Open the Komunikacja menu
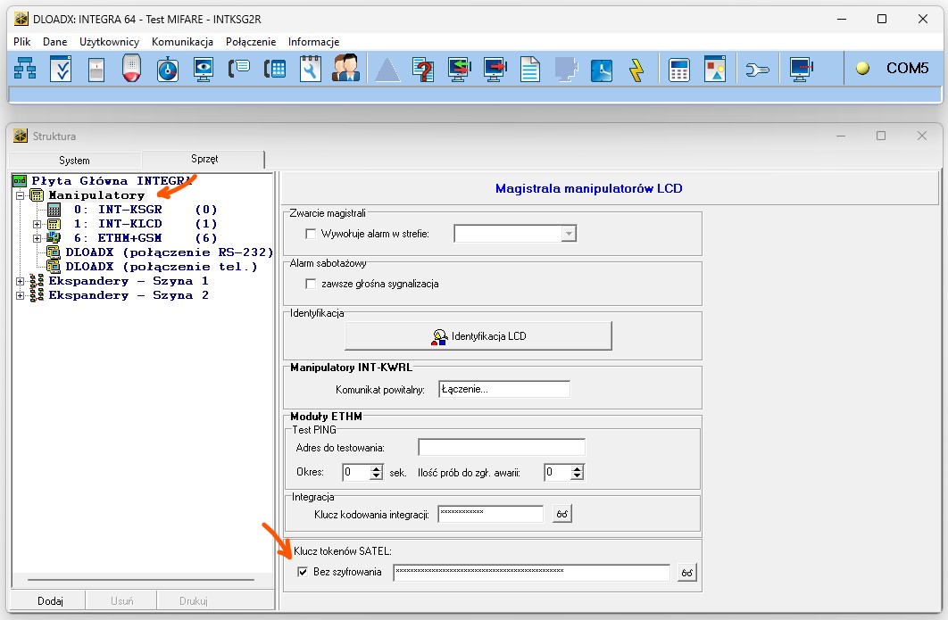This screenshot has height=620, width=948. [x=182, y=42]
